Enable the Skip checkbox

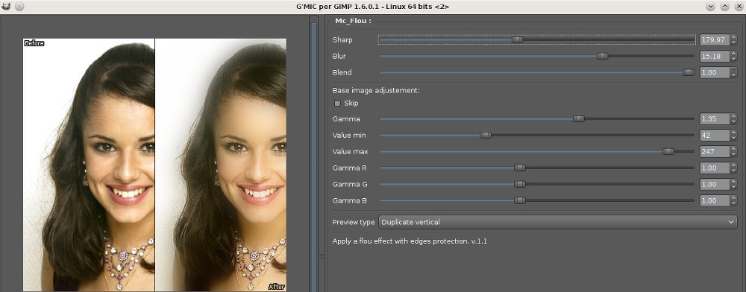coord(337,103)
